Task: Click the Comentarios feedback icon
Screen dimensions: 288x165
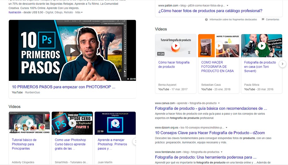Action: click(263, 19)
